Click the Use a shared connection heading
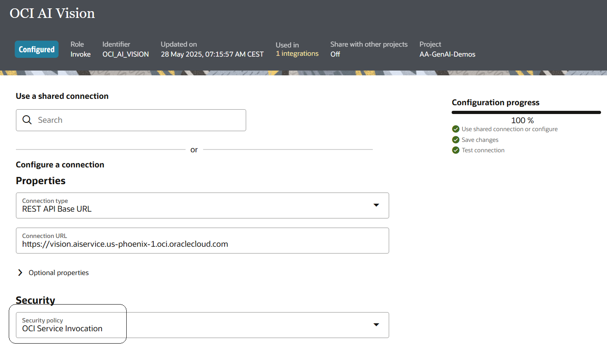607x346 pixels. [x=62, y=96]
